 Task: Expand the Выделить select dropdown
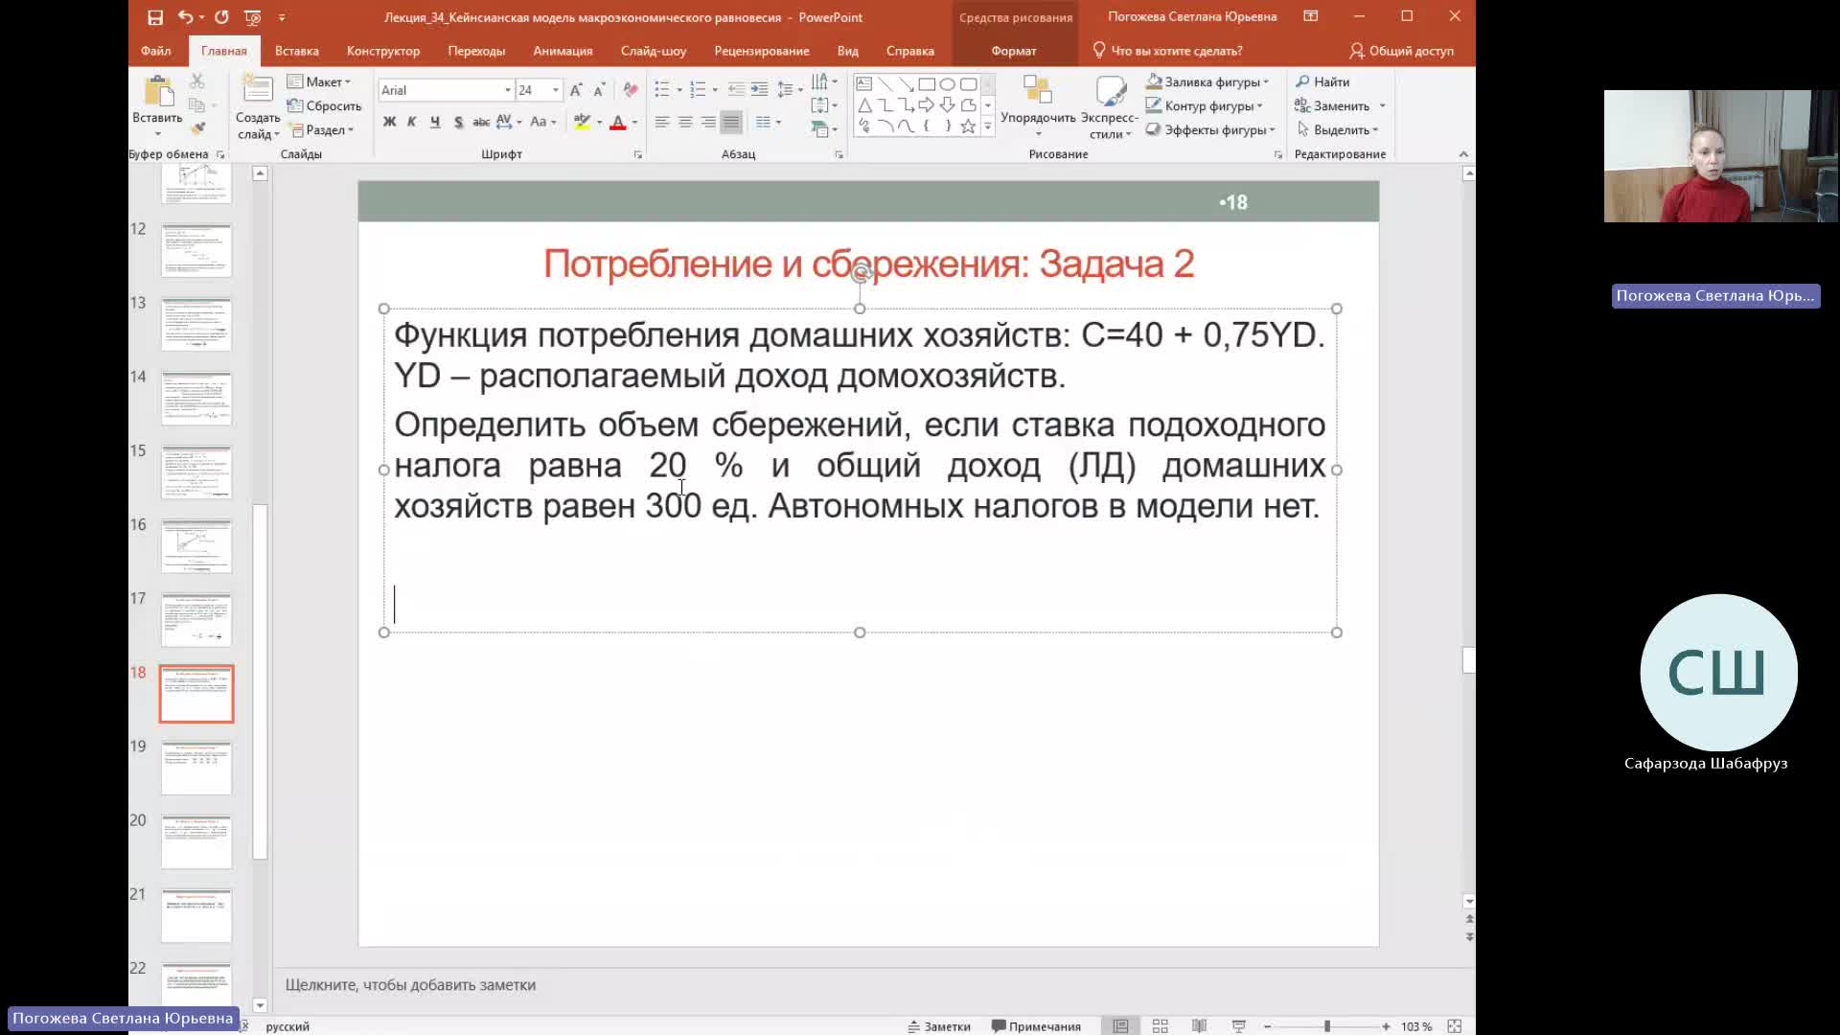point(1337,129)
